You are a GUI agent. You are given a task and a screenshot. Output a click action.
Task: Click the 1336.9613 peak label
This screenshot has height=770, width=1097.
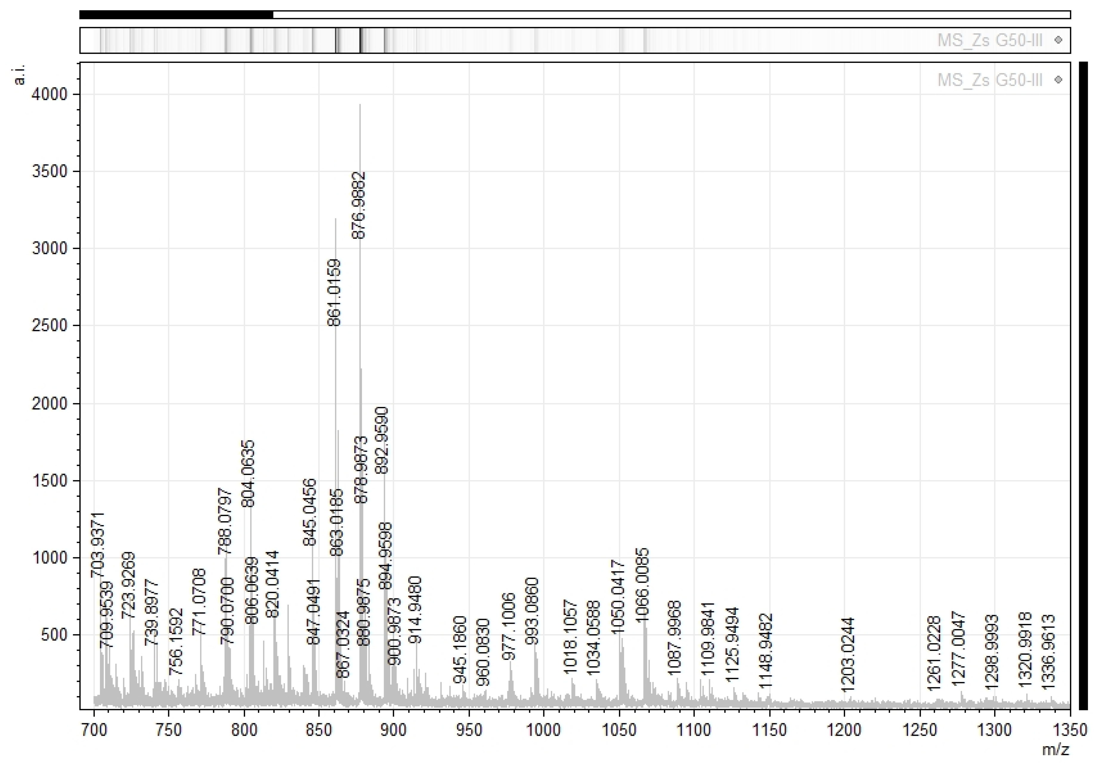point(1048,652)
